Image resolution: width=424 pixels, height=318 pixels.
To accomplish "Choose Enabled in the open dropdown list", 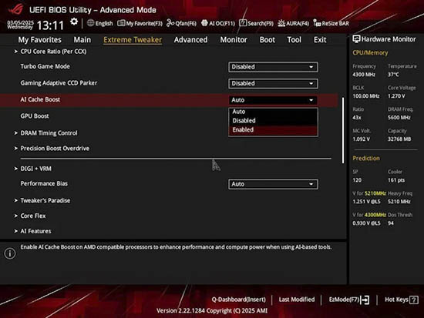I will pos(273,129).
